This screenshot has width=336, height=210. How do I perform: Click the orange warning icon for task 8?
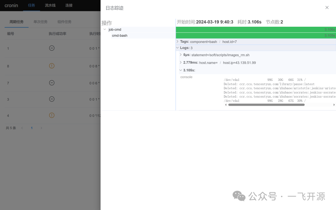click(x=52, y=66)
